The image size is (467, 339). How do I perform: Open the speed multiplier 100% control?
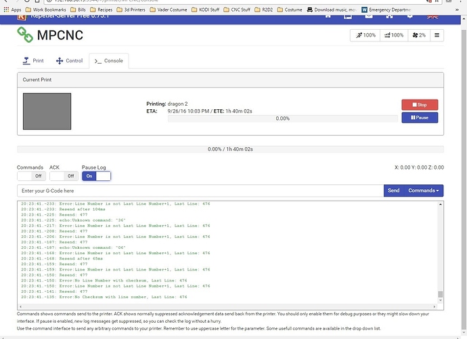pyautogui.click(x=365, y=35)
